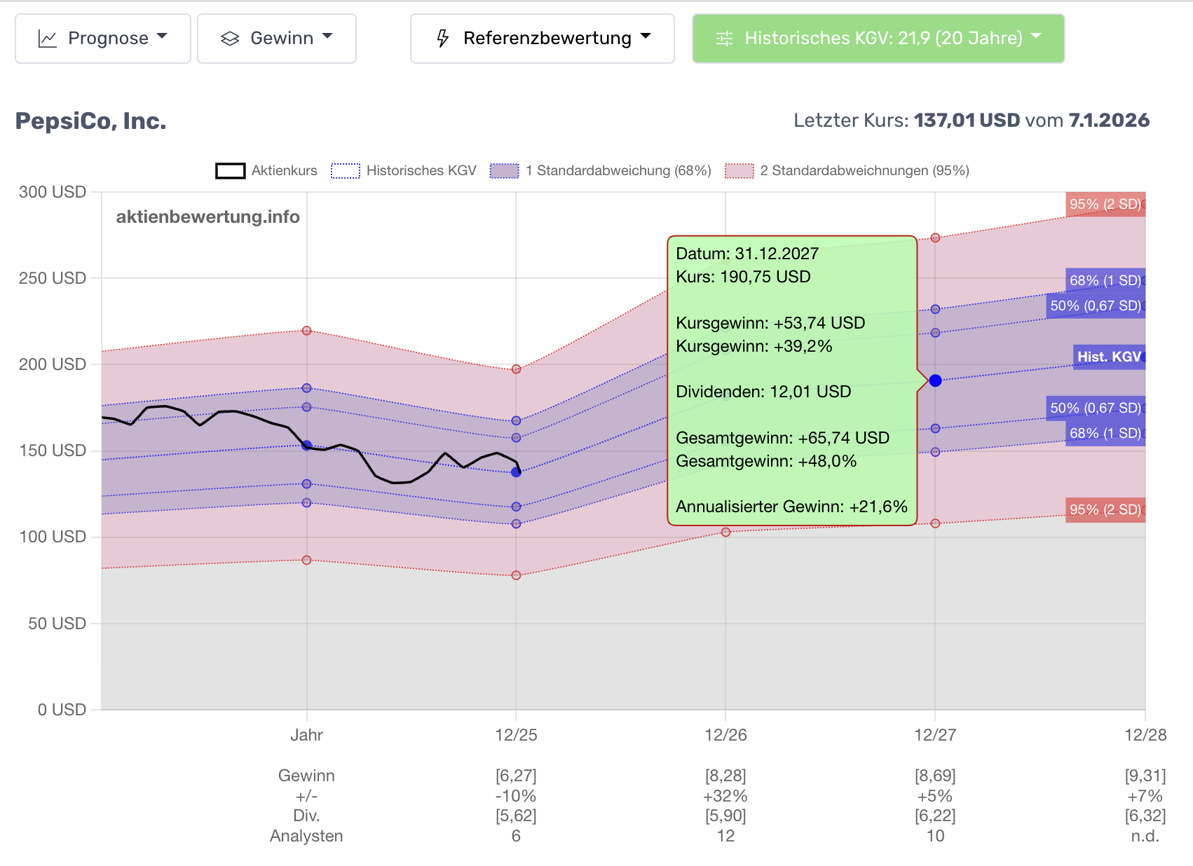Click the blue Hist. KGV data point at 12/27

tap(935, 380)
